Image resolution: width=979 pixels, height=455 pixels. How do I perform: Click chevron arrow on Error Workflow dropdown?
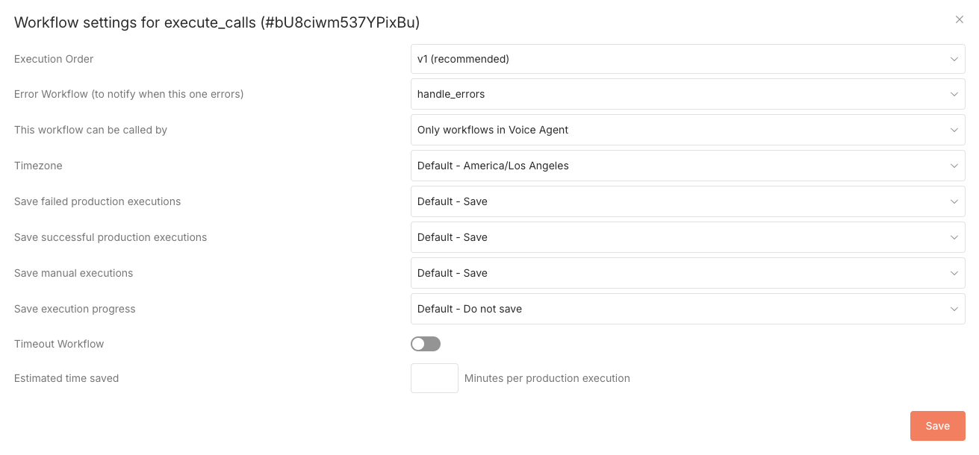954,95
